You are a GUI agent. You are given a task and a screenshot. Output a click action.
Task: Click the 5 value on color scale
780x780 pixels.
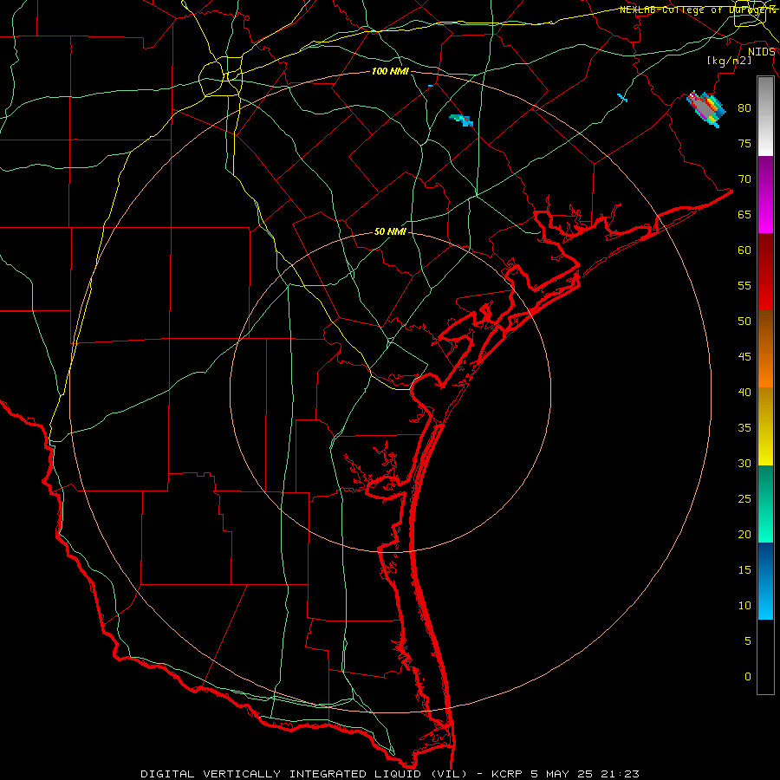(748, 640)
